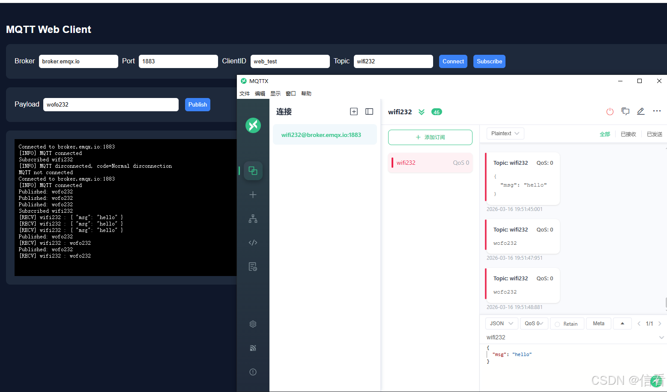The width and height of the screenshot is (667, 392).
Task: Open the Log icon in MQTTX sidebar
Action: [253, 267]
